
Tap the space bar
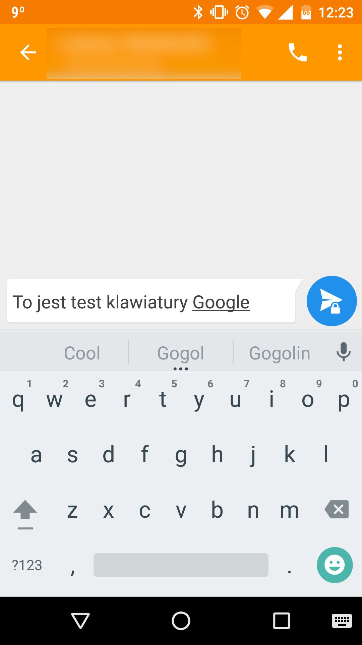[x=181, y=565]
